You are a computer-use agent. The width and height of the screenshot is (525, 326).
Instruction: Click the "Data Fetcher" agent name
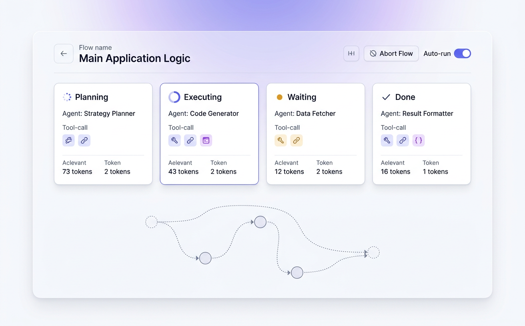[316, 113]
